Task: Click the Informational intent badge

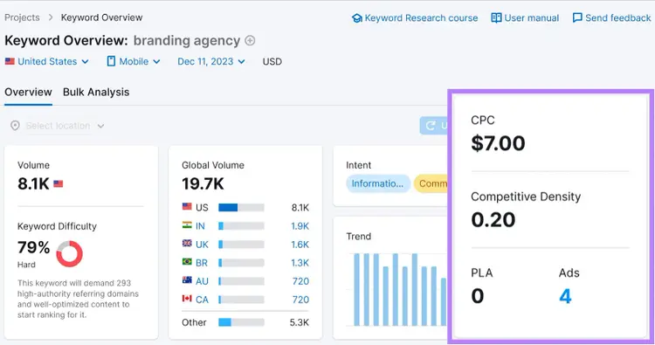Action: click(x=378, y=183)
